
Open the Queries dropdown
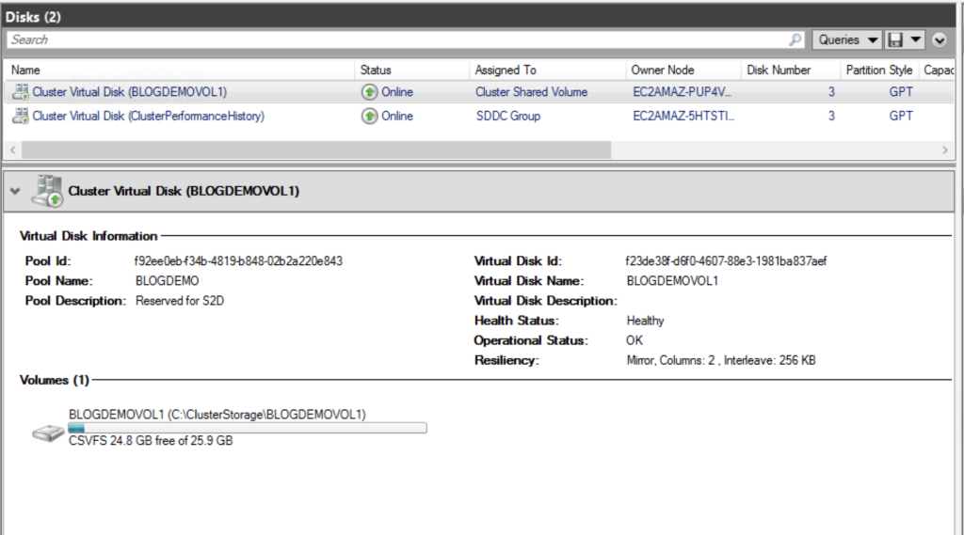point(846,39)
